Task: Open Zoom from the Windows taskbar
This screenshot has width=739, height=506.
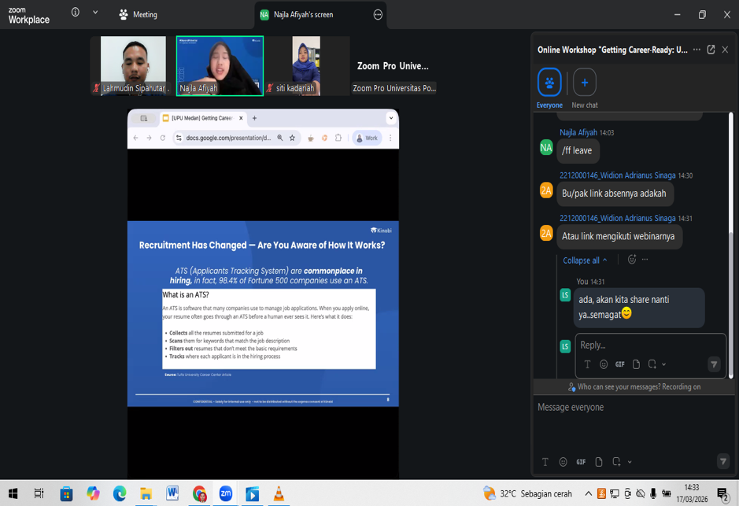Action: point(226,493)
